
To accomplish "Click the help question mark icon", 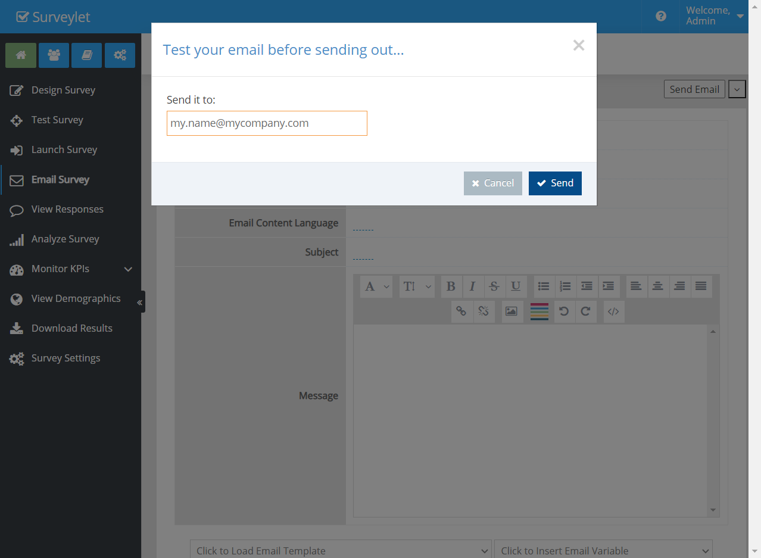I will 661,16.
